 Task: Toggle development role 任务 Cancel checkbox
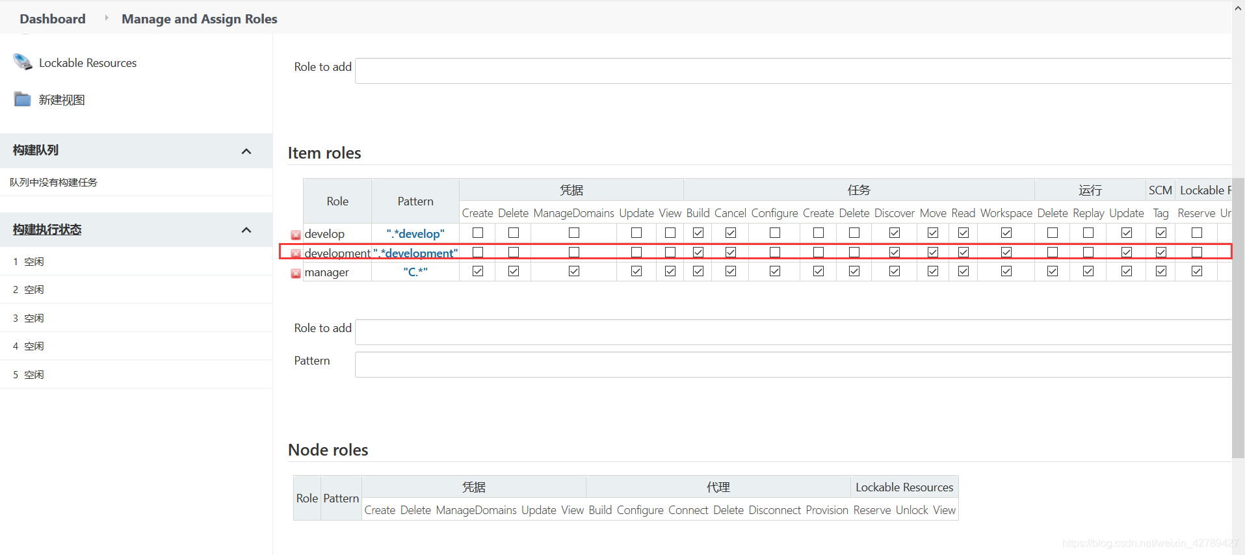click(731, 252)
